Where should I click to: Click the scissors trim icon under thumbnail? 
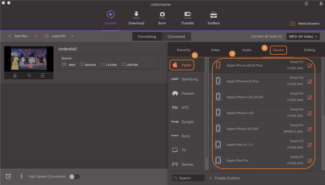pyautogui.click(x=15, y=75)
